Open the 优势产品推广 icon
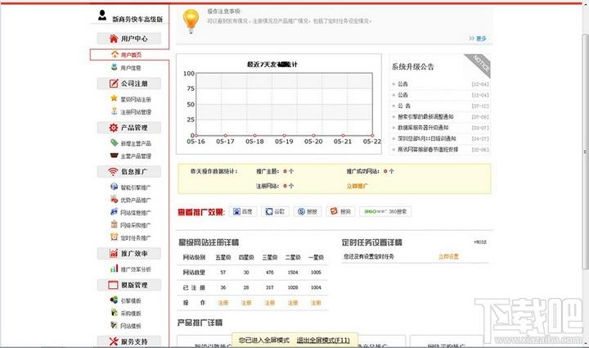 click(115, 200)
